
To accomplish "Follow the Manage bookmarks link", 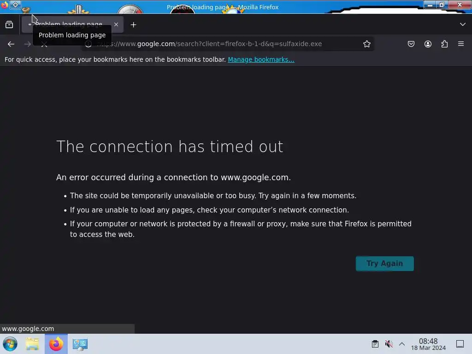I will pos(261,59).
